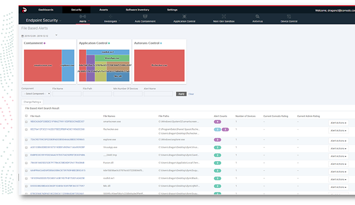This screenshot has width=355, height=205.
Task: Open the Antivirus magnifier icon
Action: point(257,17)
